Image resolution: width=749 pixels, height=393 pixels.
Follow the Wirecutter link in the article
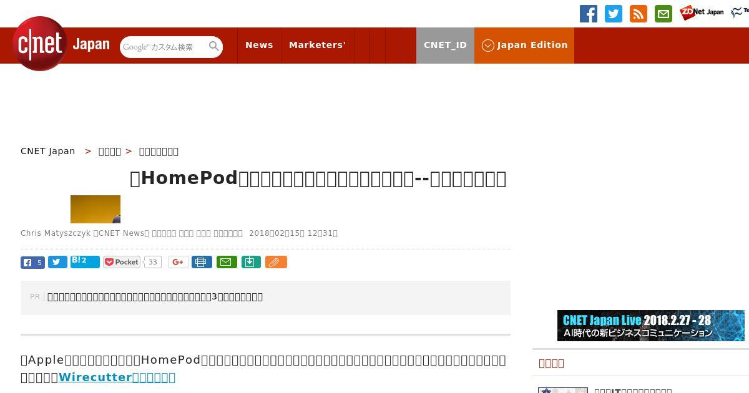(117, 377)
